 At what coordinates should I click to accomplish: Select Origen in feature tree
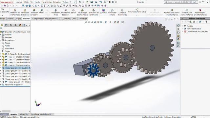[7, 51]
